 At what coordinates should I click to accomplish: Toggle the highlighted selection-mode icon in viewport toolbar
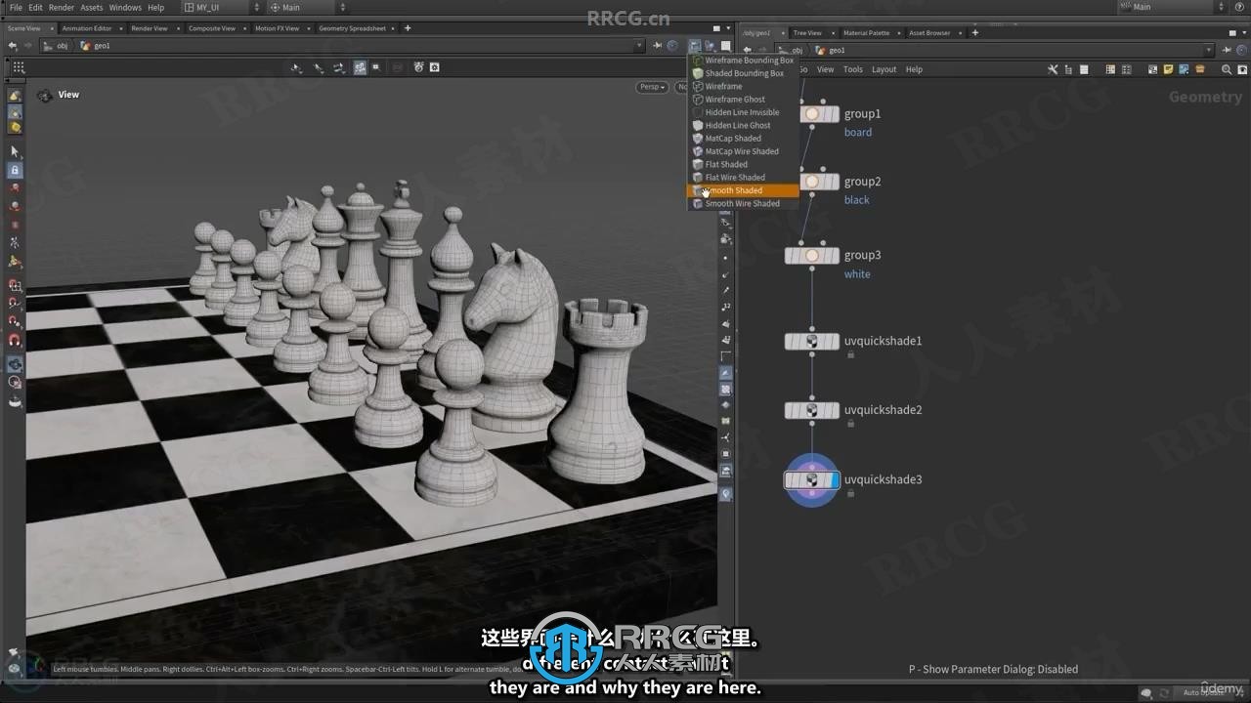click(x=360, y=67)
